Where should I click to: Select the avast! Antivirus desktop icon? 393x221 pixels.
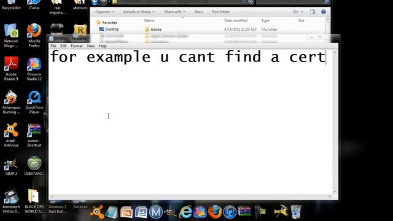tap(11, 135)
